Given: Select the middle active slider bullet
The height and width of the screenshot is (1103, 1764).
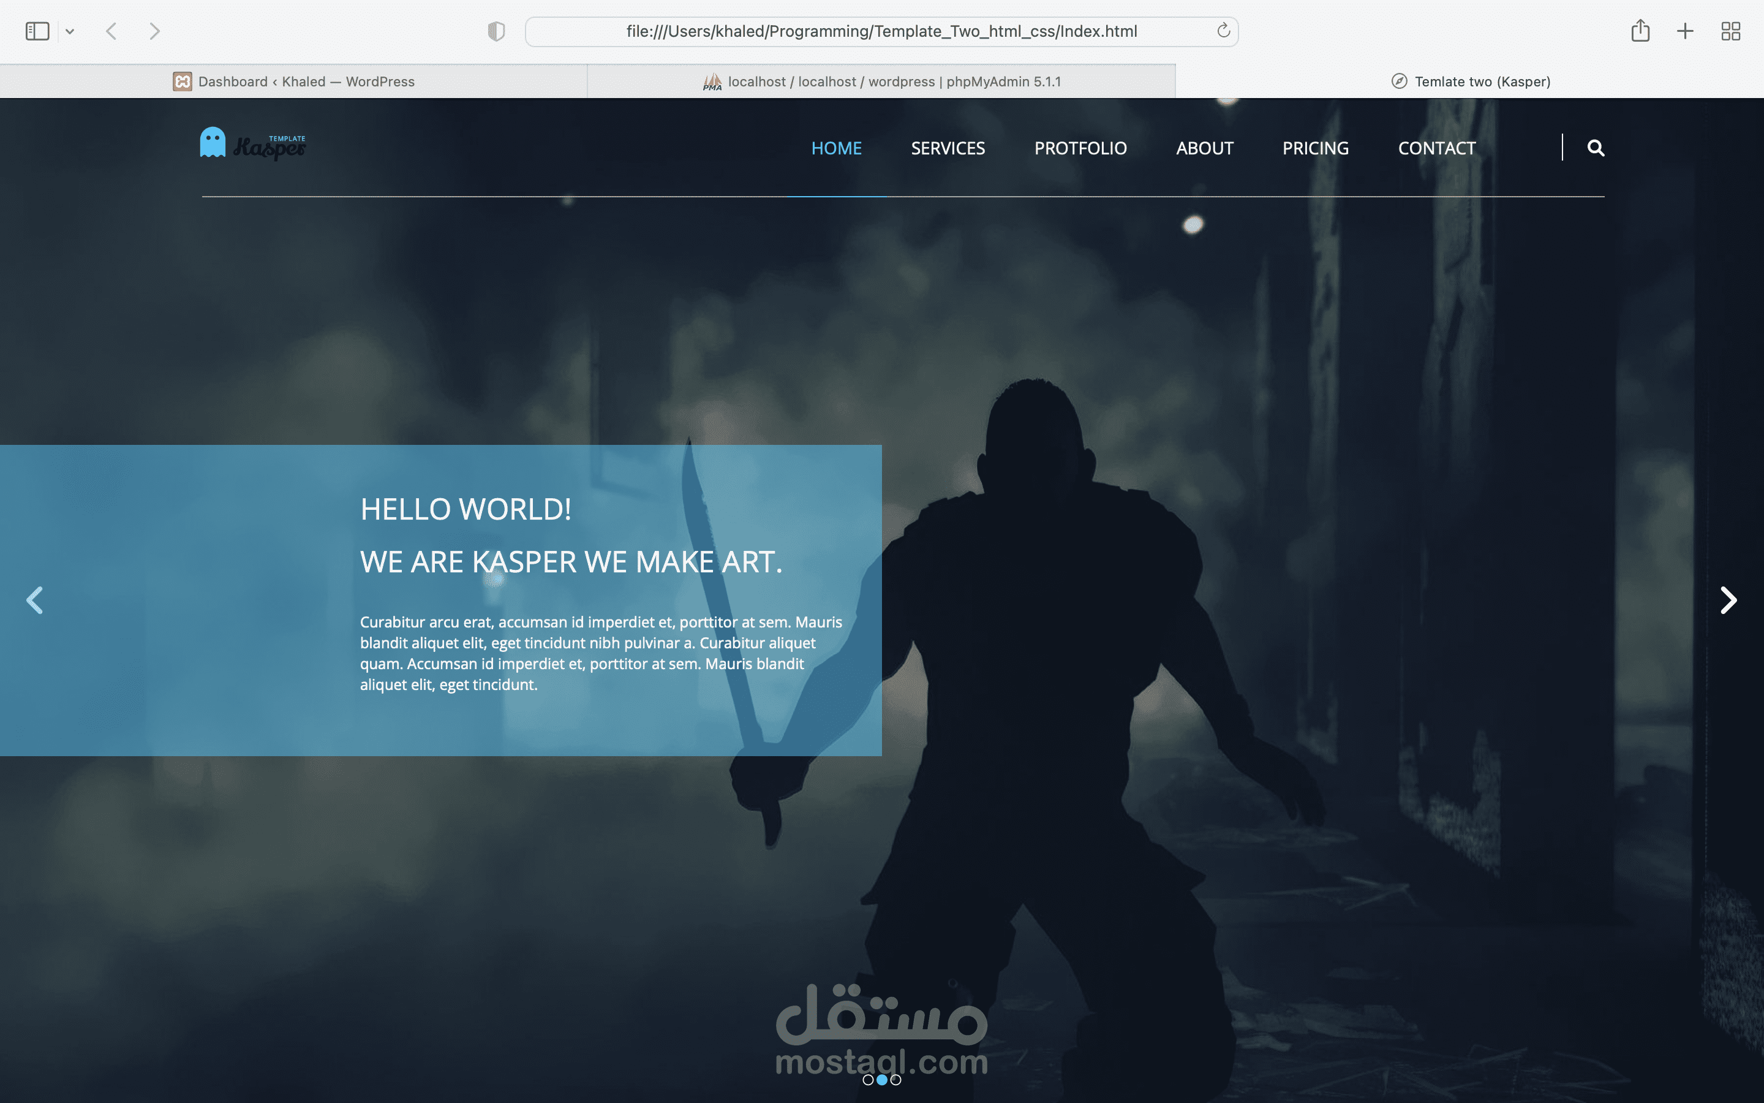Looking at the screenshot, I should pyautogui.click(x=882, y=1080).
